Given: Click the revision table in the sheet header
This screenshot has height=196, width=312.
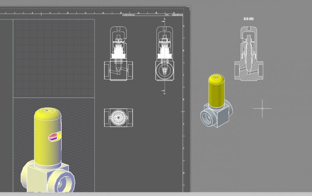Looking at the screenshot, I should pyautogui.click(x=153, y=15).
